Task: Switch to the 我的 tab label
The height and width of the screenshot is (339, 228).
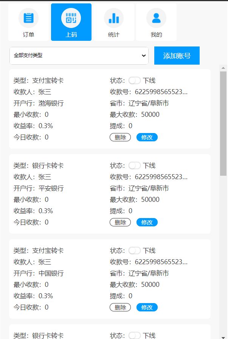Action: tap(157, 35)
